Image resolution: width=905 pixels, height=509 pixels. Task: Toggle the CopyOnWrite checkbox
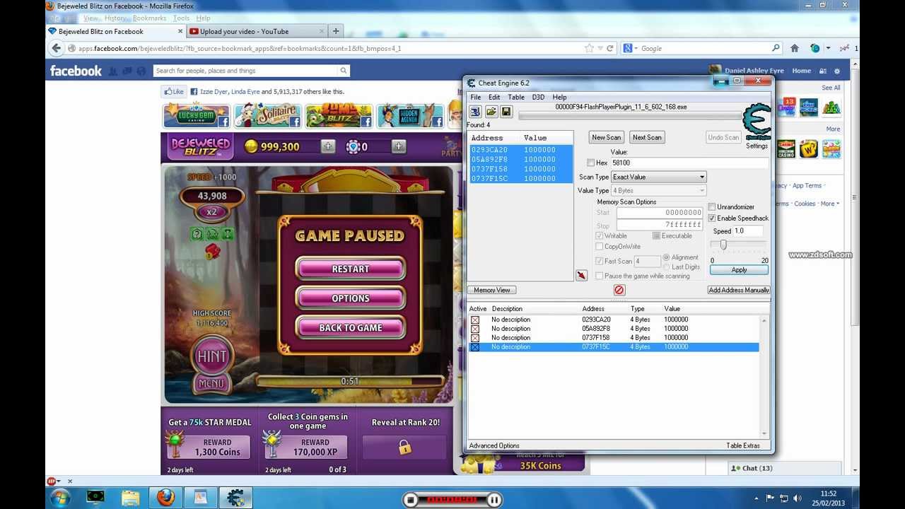(x=600, y=247)
